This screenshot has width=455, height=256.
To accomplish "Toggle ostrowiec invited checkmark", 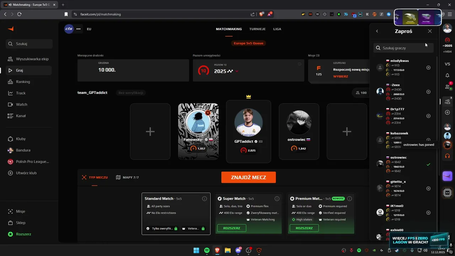I will point(428,164).
